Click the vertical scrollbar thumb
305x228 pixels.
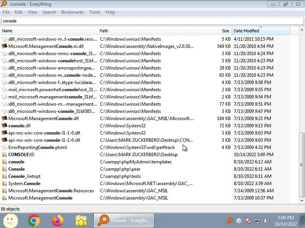302,165
